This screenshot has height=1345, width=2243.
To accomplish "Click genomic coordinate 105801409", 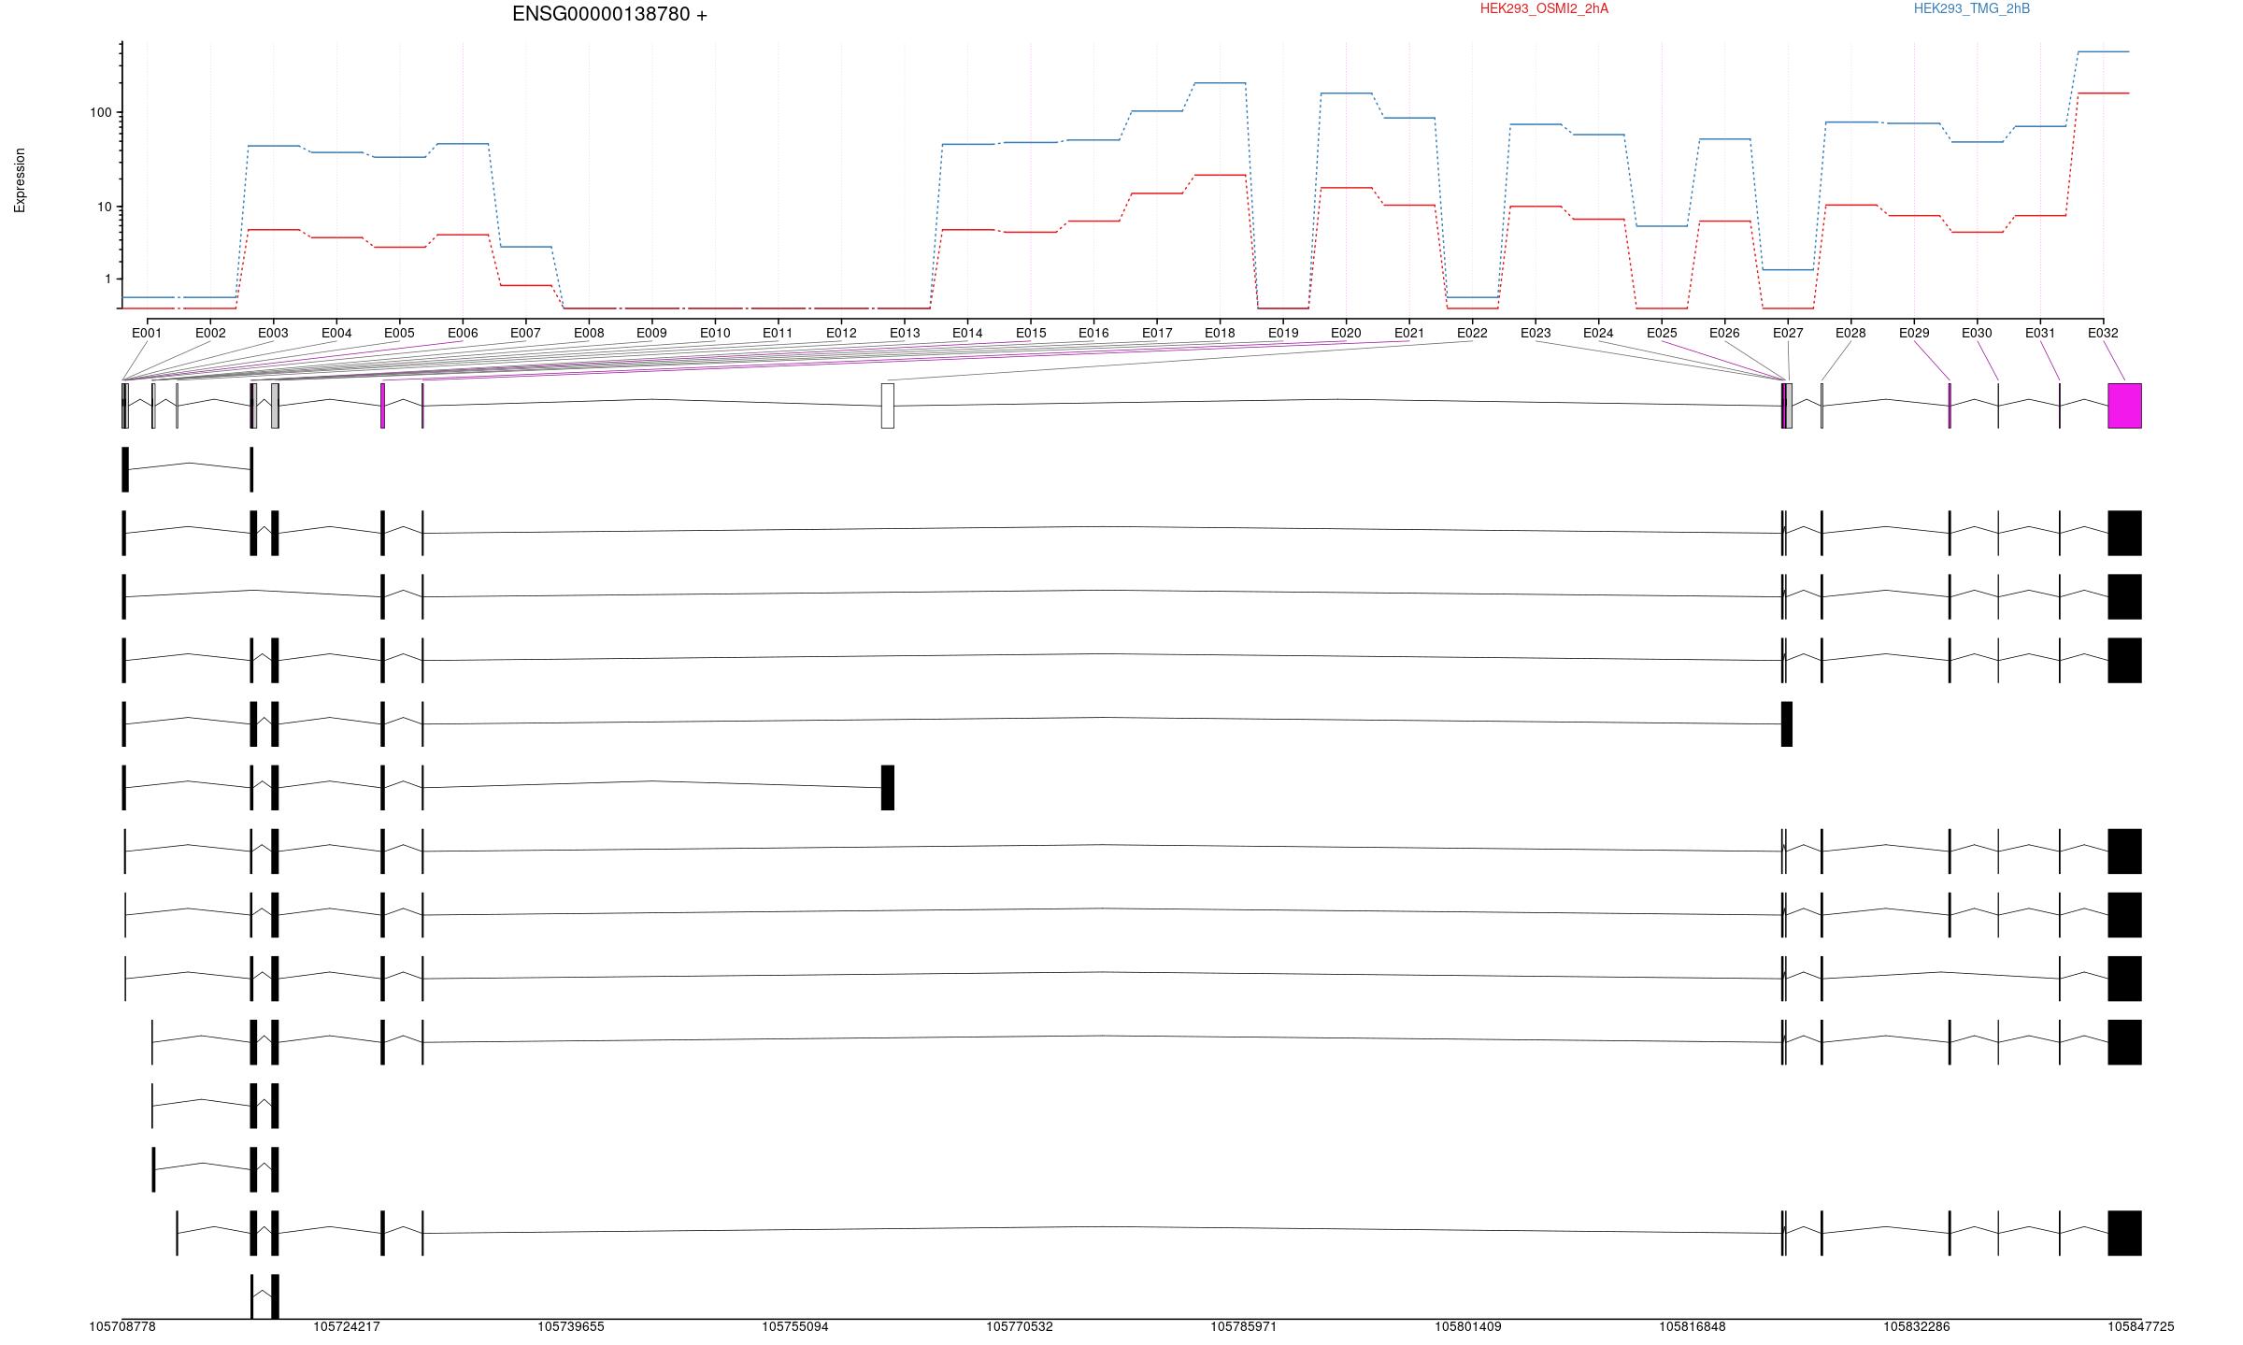I will point(1468,1327).
